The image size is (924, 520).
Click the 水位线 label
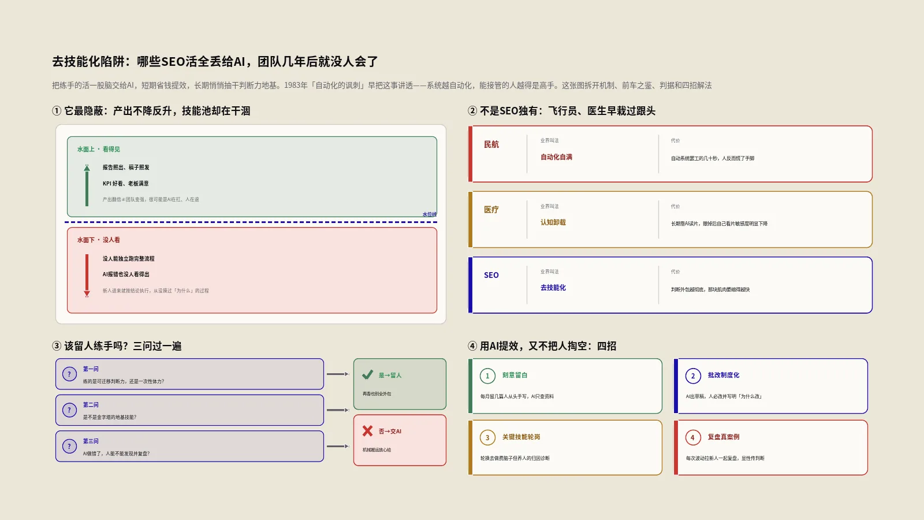[x=429, y=214]
